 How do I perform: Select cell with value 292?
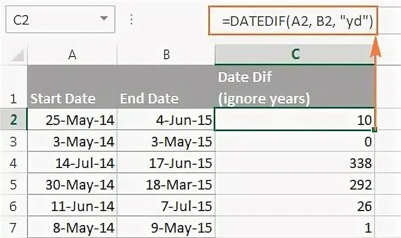click(x=295, y=184)
